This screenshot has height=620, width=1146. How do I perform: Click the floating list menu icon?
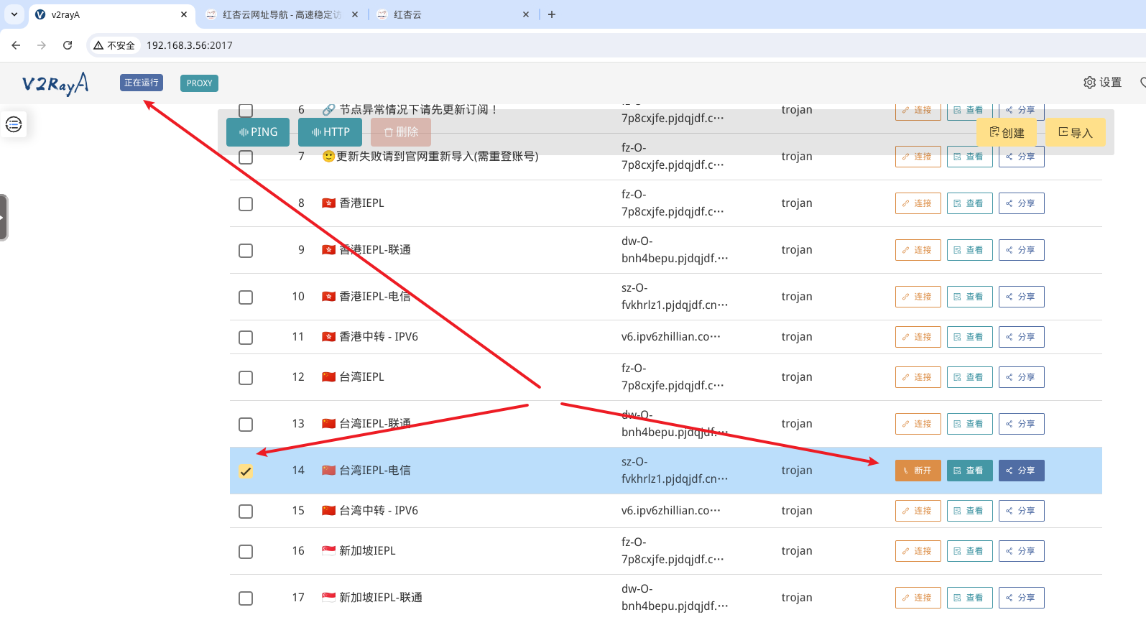click(x=14, y=124)
